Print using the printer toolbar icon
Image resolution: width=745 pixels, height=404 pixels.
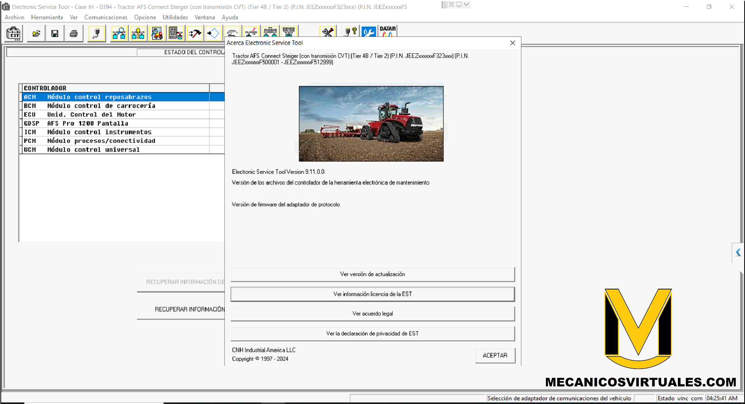click(74, 33)
